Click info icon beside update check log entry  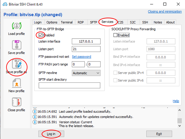(x=35, y=117)
